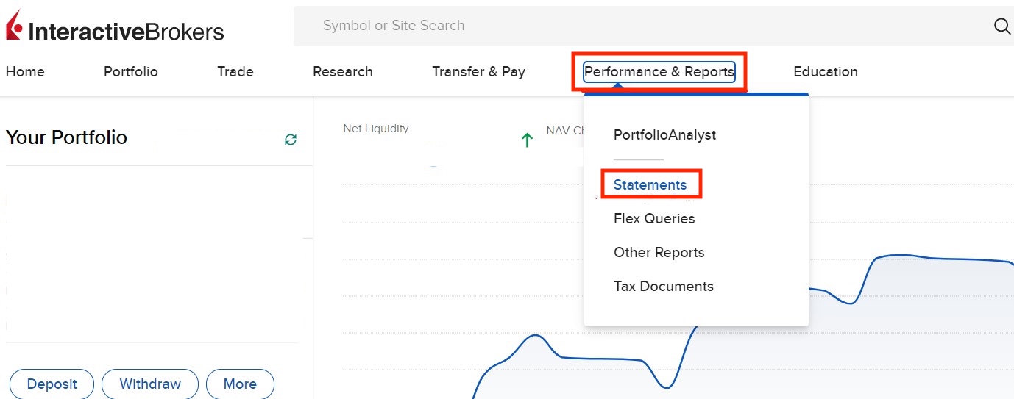Click the Your Portfolio heading
The height and width of the screenshot is (399, 1014).
(x=66, y=137)
